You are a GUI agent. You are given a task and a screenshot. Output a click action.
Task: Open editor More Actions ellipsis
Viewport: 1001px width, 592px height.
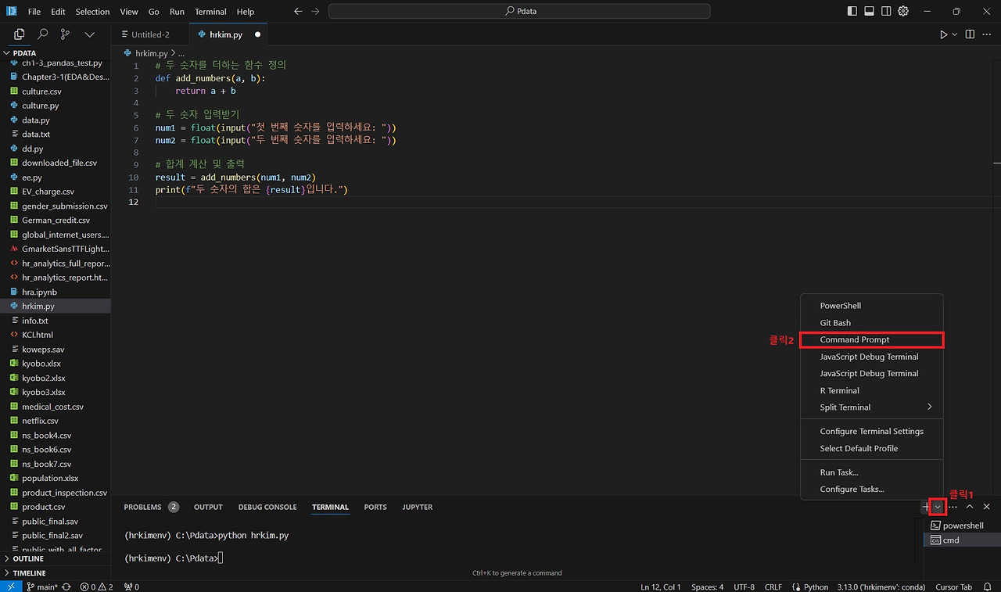pyautogui.click(x=987, y=34)
